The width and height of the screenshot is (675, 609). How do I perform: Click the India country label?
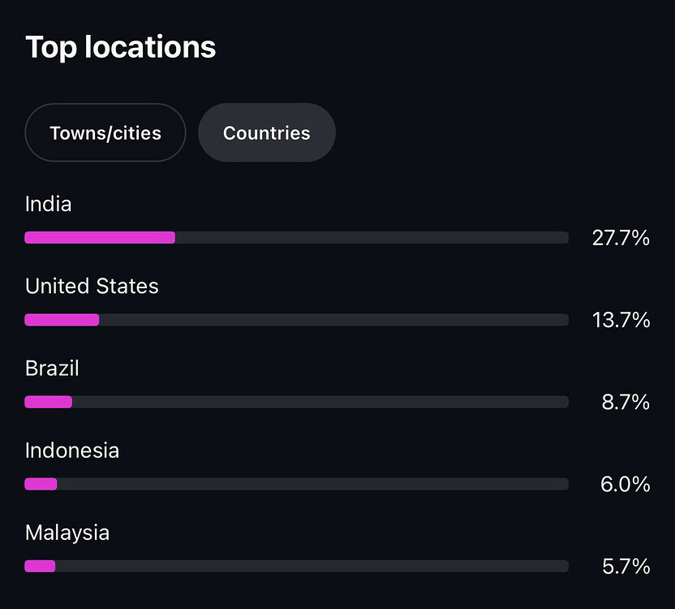(x=48, y=204)
